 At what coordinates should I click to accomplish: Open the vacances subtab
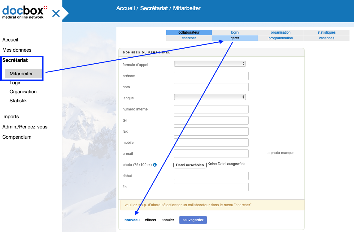tap(326, 38)
